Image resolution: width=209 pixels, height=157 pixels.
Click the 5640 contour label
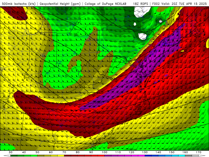(x=98, y=113)
